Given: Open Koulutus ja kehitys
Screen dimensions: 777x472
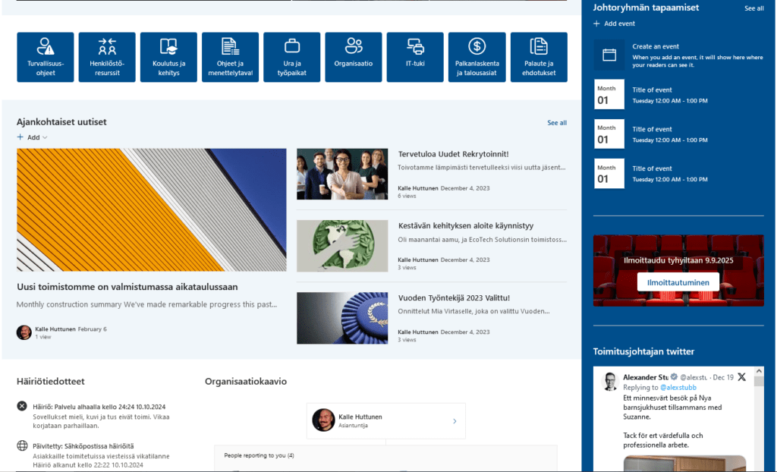Looking at the screenshot, I should click(168, 57).
